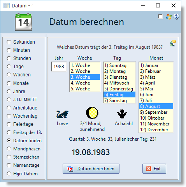Click the Jahr input field with 1983
The height and width of the screenshot is (187, 186).
click(x=59, y=67)
